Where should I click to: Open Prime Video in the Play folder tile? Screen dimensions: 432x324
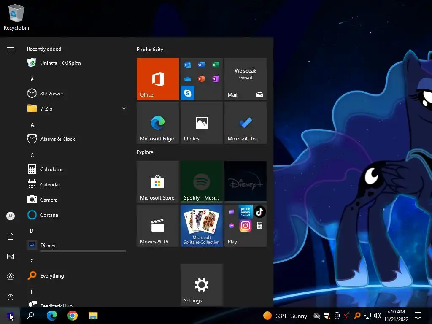click(246, 212)
